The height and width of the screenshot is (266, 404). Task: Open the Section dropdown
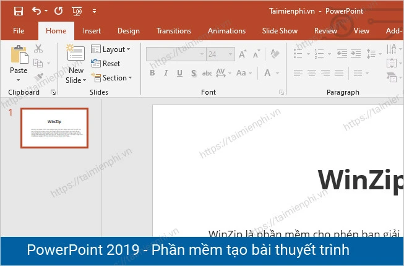(112, 78)
